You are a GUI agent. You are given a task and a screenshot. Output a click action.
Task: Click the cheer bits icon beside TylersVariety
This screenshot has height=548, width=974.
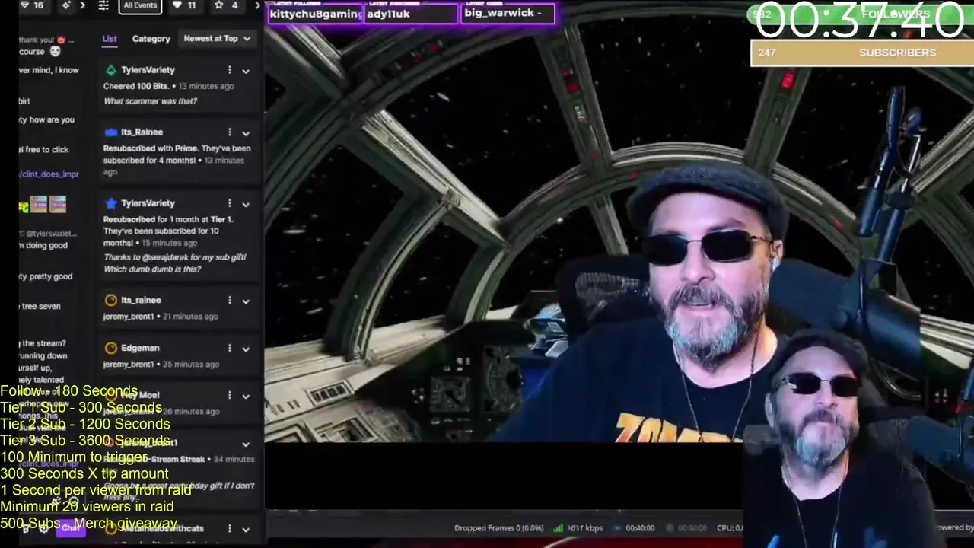click(x=111, y=70)
